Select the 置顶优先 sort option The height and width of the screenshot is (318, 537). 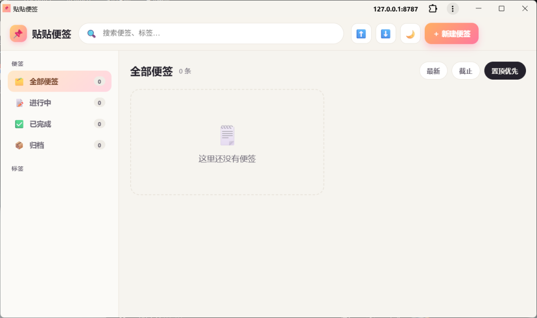pos(505,71)
